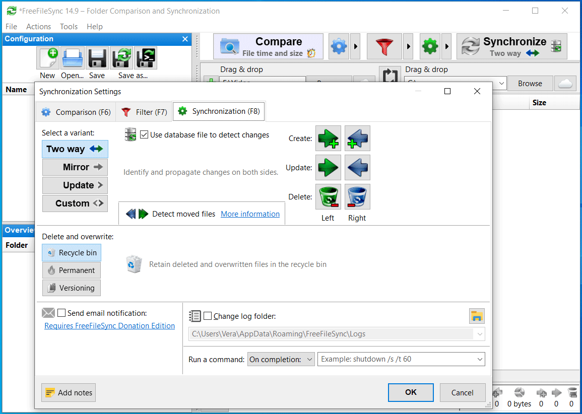Open synchronization settings green gear icon
This screenshot has width=582, height=414.
coord(430,46)
